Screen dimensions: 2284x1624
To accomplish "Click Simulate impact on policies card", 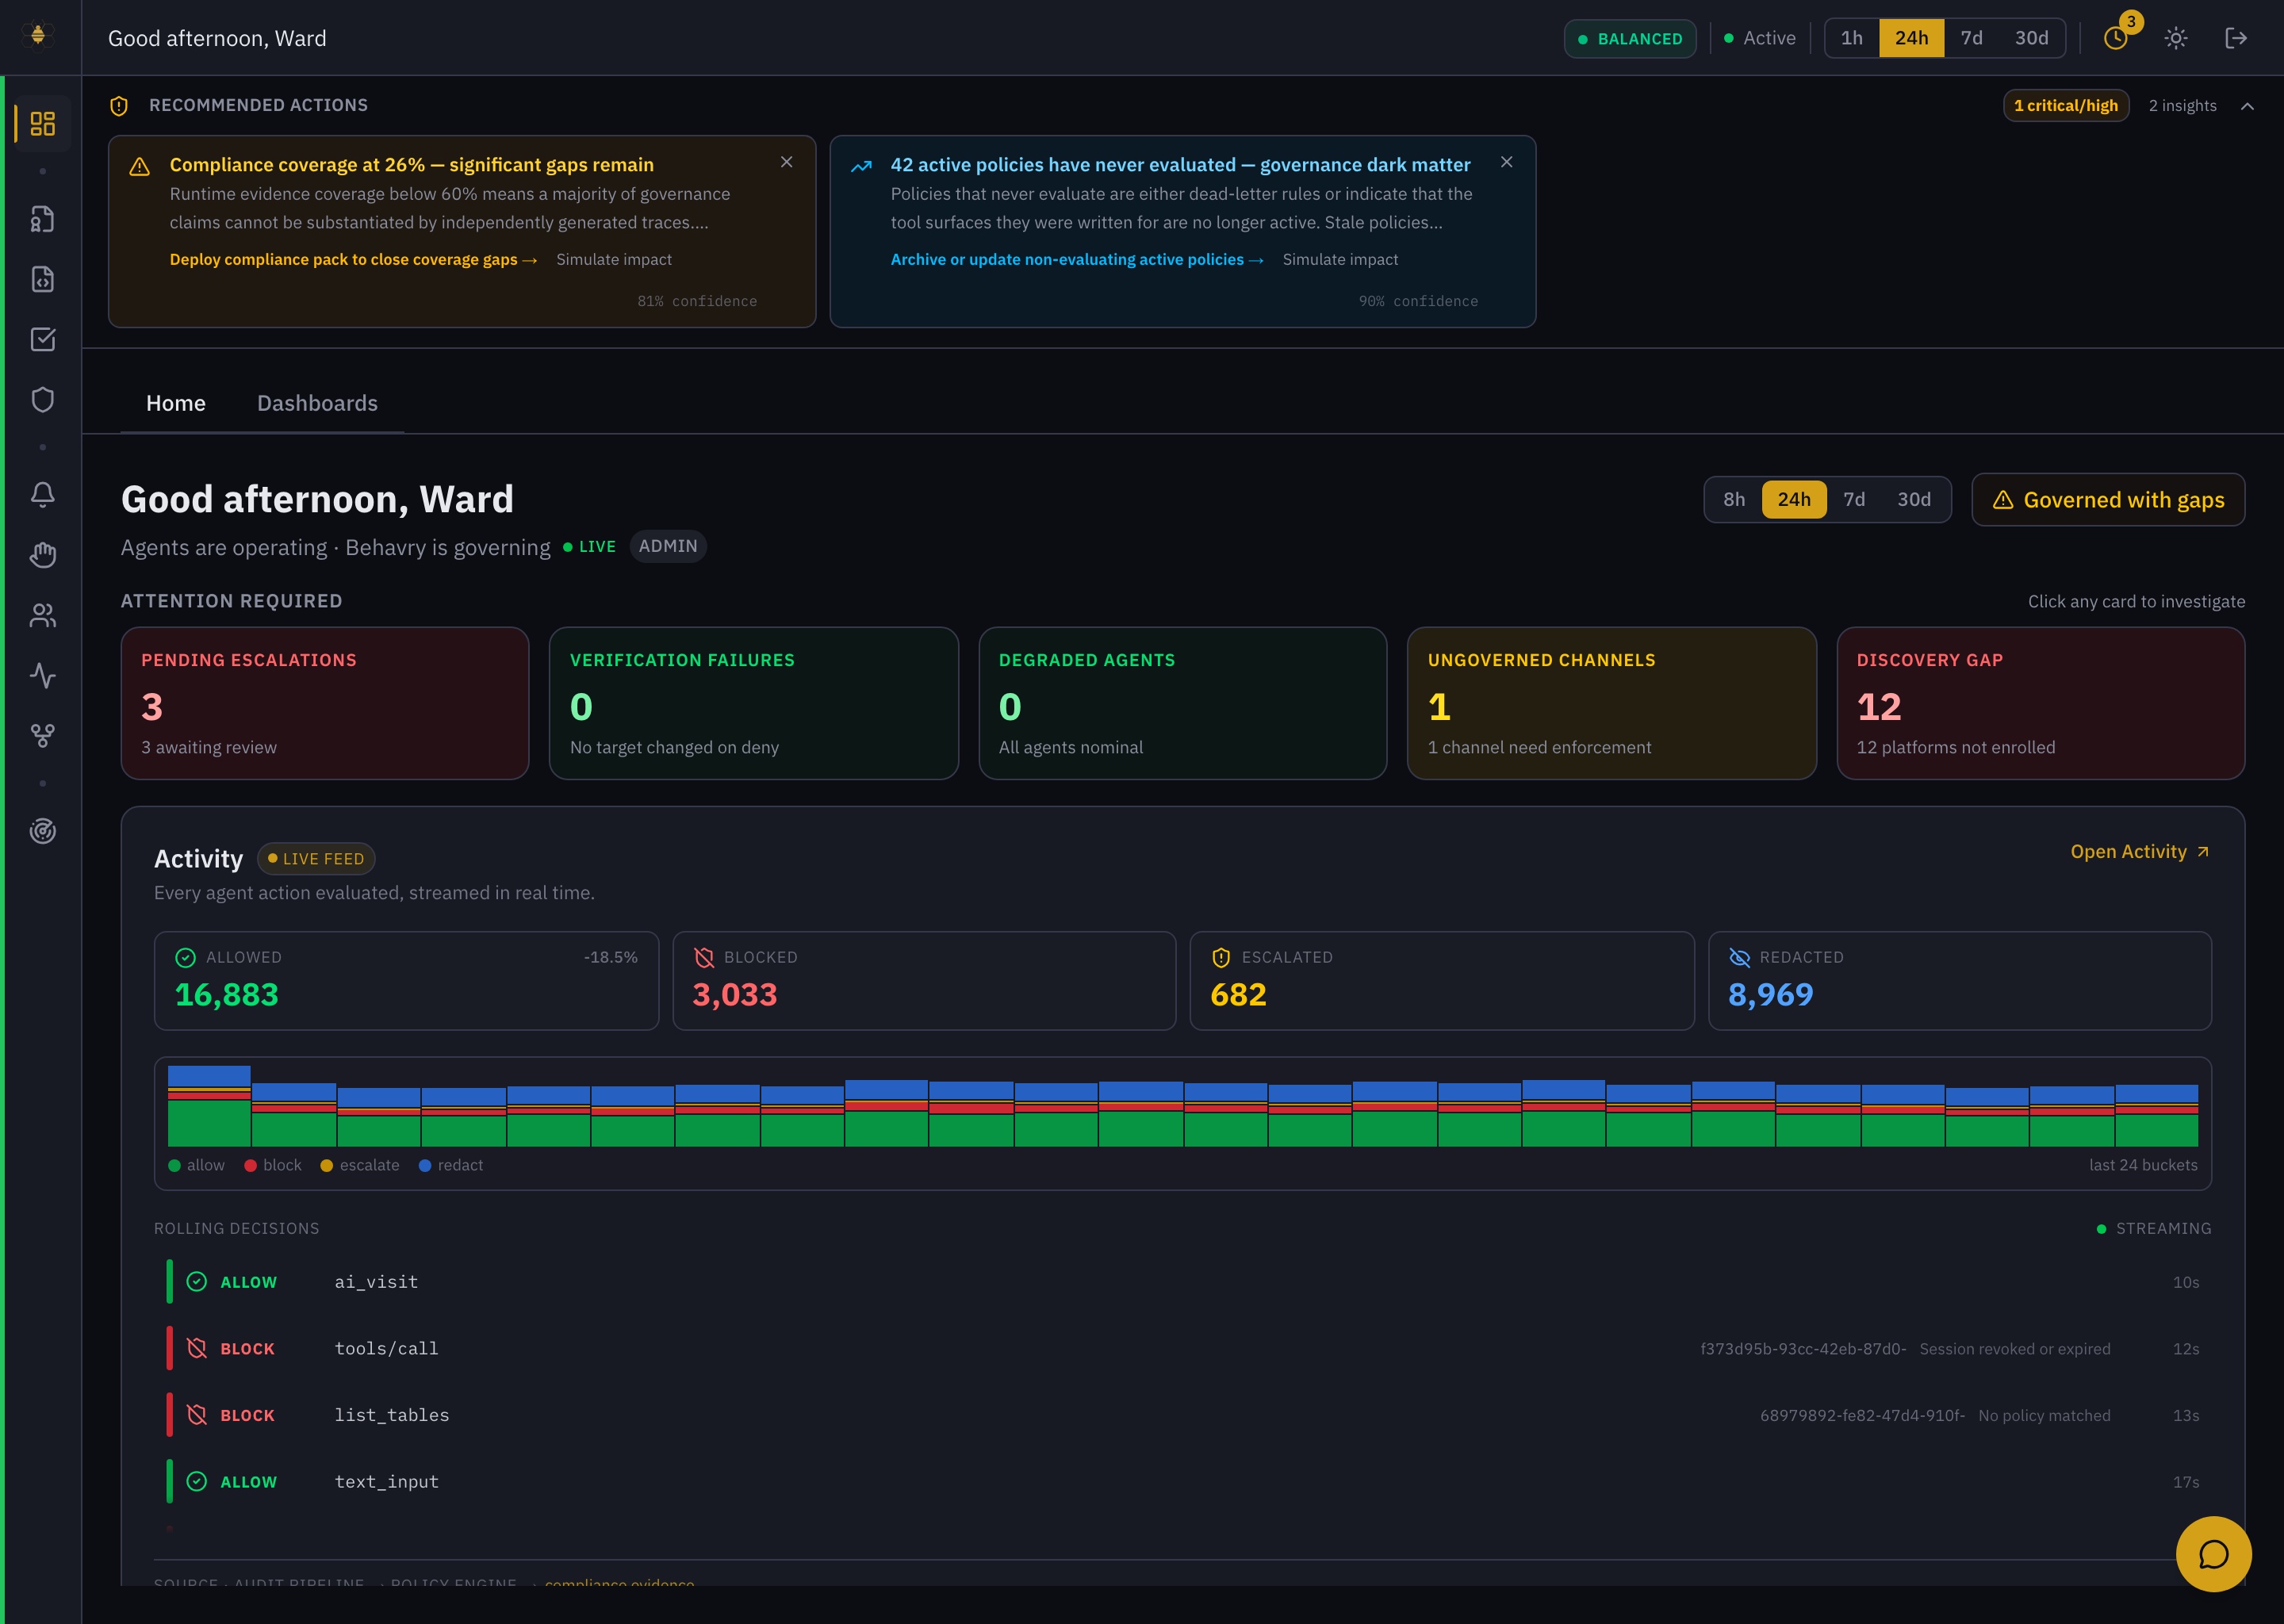I will pyautogui.click(x=1340, y=259).
